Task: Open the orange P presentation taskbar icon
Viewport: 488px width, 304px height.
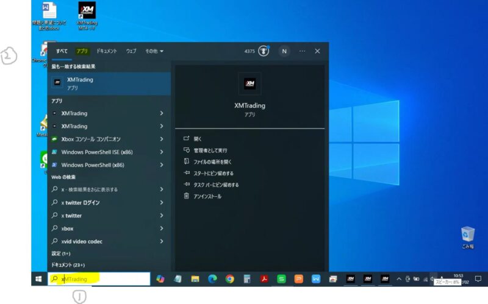Action: 299,279
